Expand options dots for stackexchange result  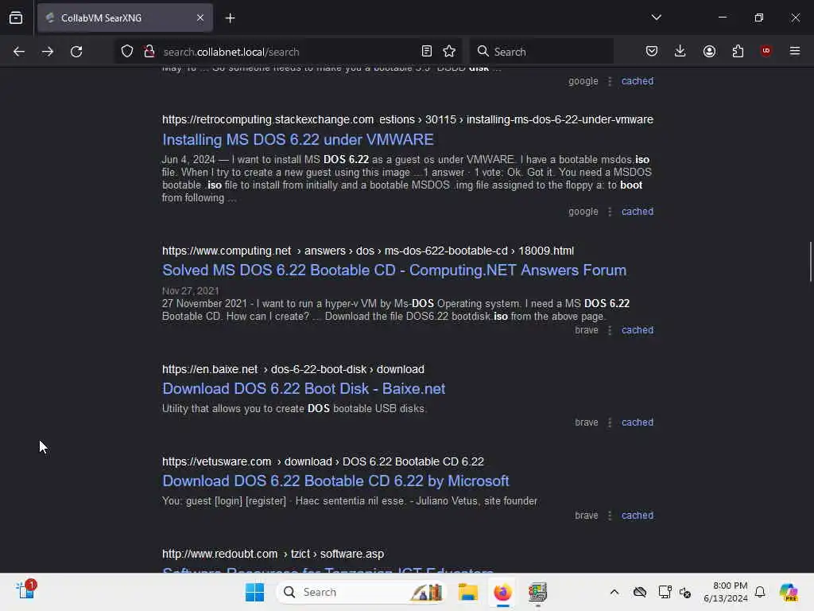[610, 212]
